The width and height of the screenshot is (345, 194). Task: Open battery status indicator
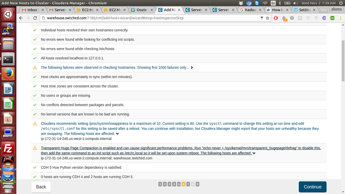[x=287, y=3]
